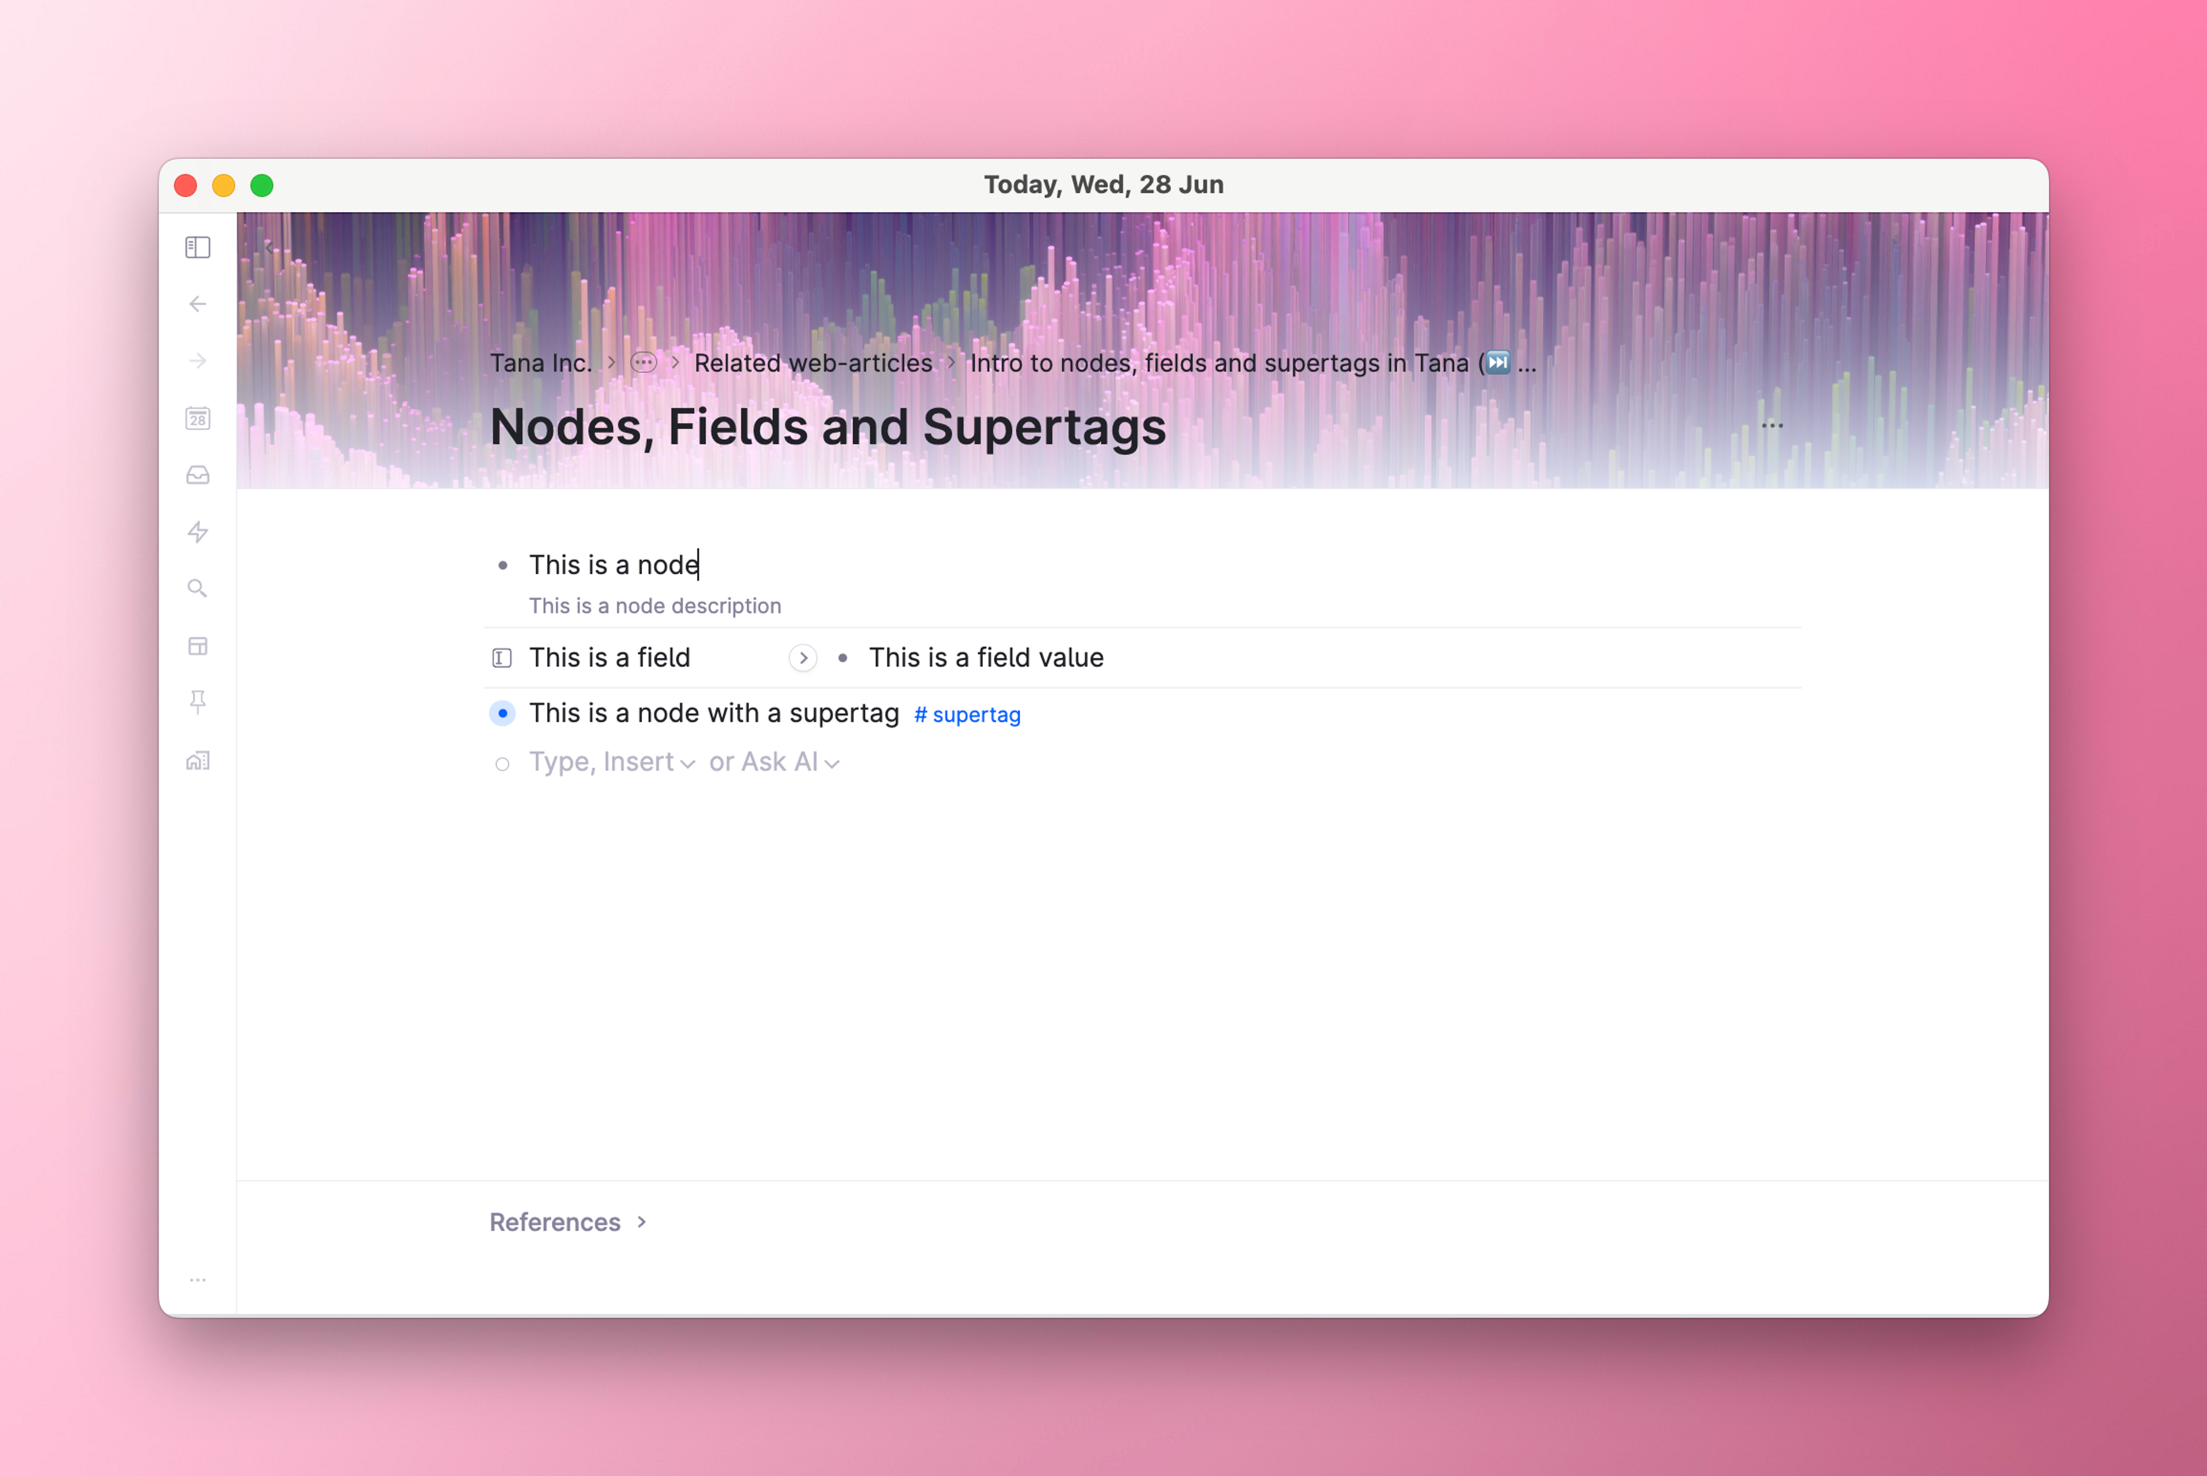The image size is (2207, 1476).
Task: Click the bullet of 'This is a node'
Action: click(502, 566)
